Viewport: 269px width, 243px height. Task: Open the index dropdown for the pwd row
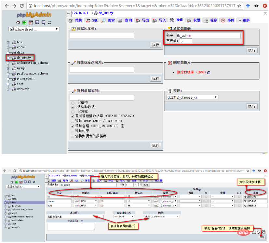pyautogui.click(x=222, y=205)
